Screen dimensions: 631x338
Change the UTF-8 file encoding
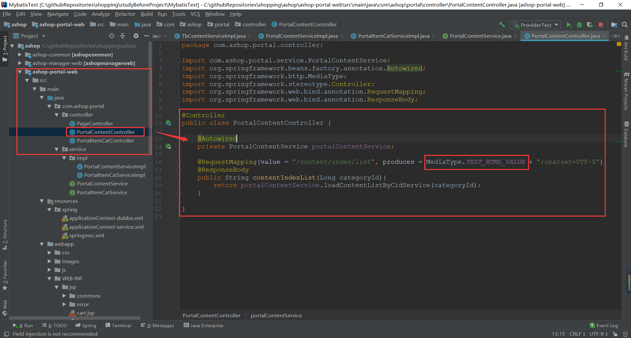pyautogui.click(x=598, y=334)
